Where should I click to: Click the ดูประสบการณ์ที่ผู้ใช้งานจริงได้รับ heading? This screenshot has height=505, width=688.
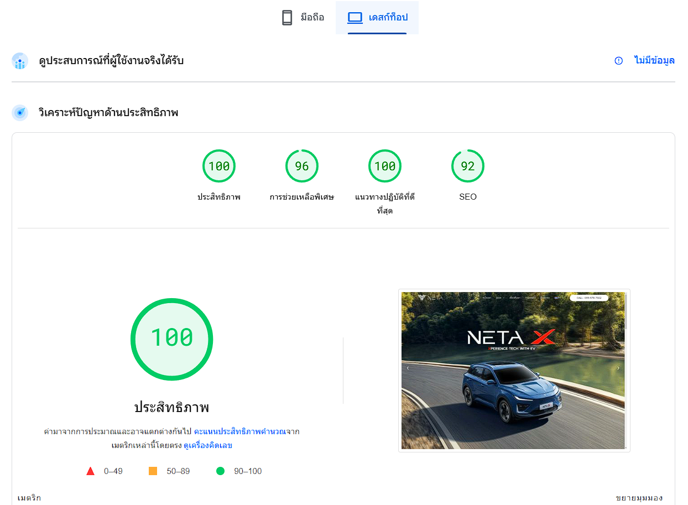[111, 61]
